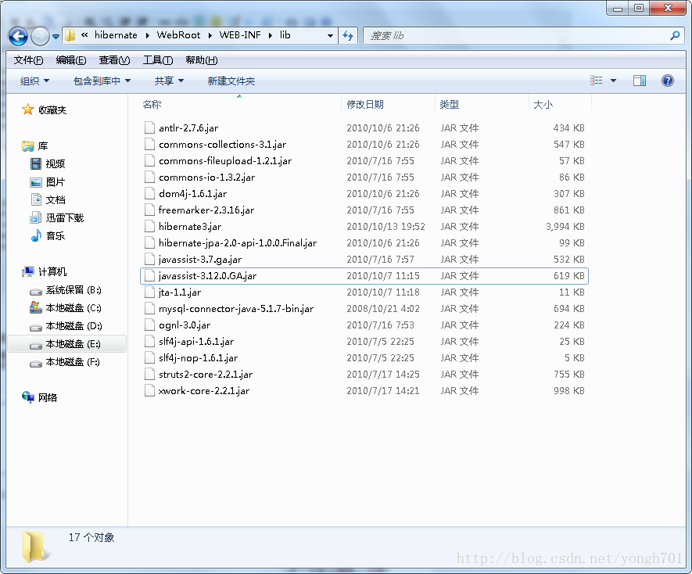Open the 图片 library

tap(47, 182)
